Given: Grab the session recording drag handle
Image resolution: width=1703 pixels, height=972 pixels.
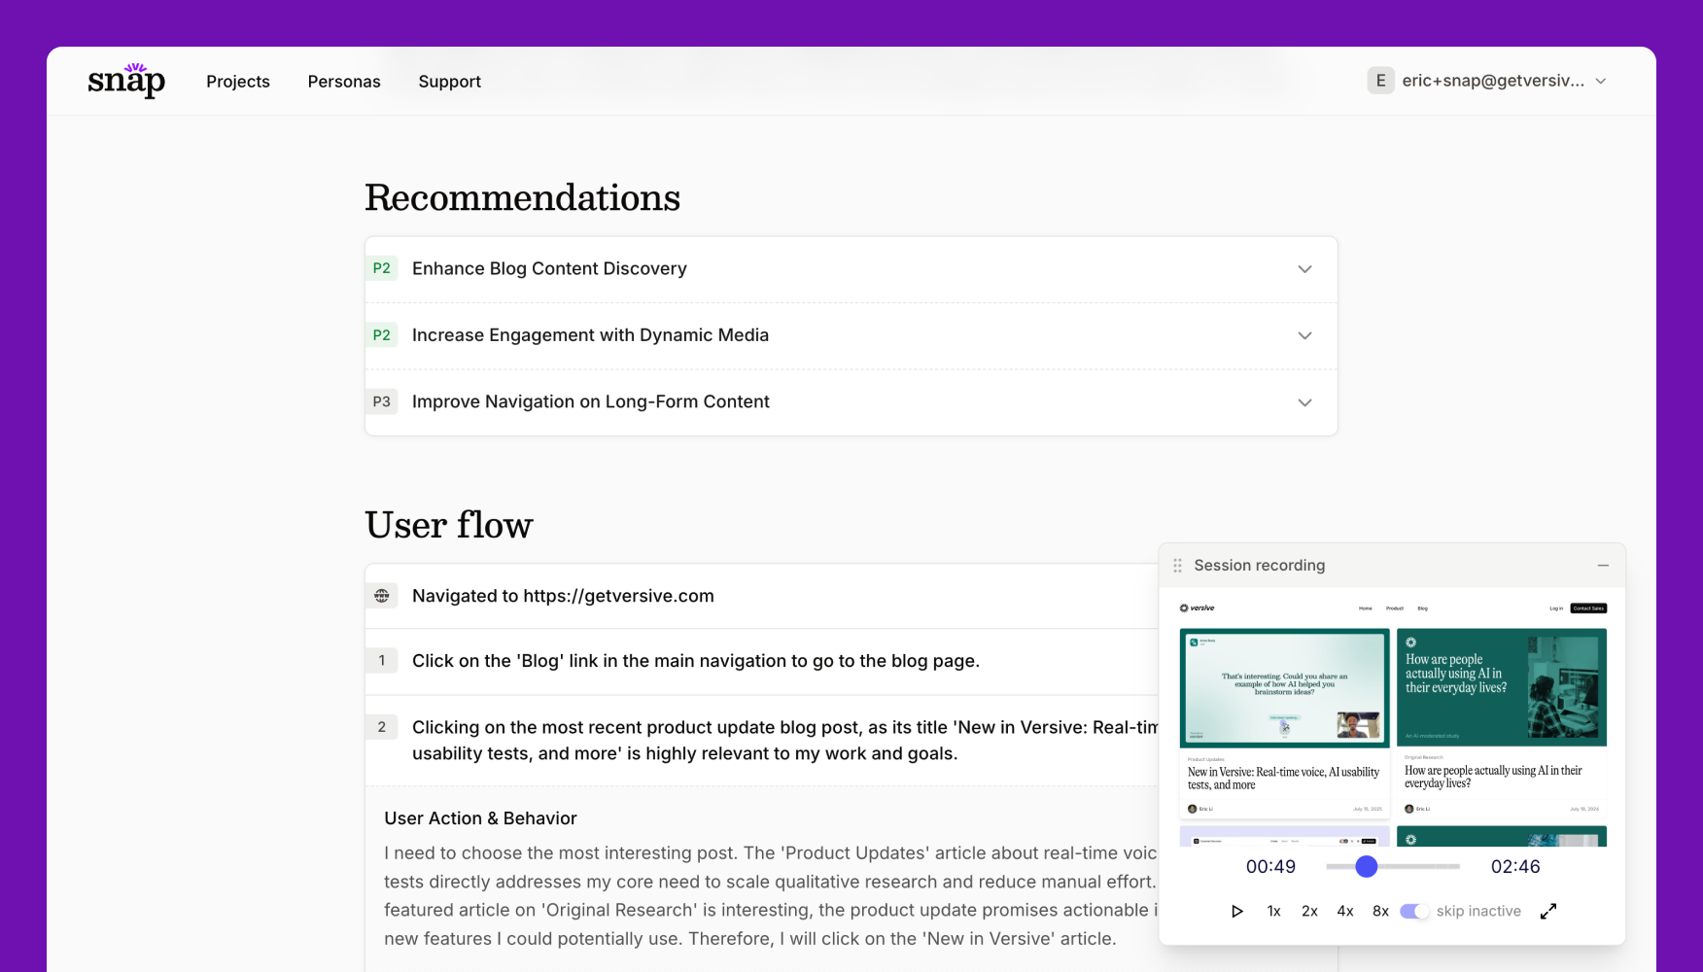Looking at the screenshot, I should tap(1177, 566).
